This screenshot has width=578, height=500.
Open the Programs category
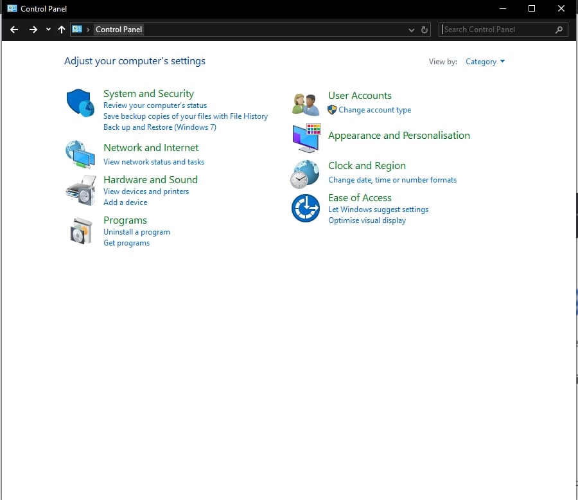click(x=125, y=220)
